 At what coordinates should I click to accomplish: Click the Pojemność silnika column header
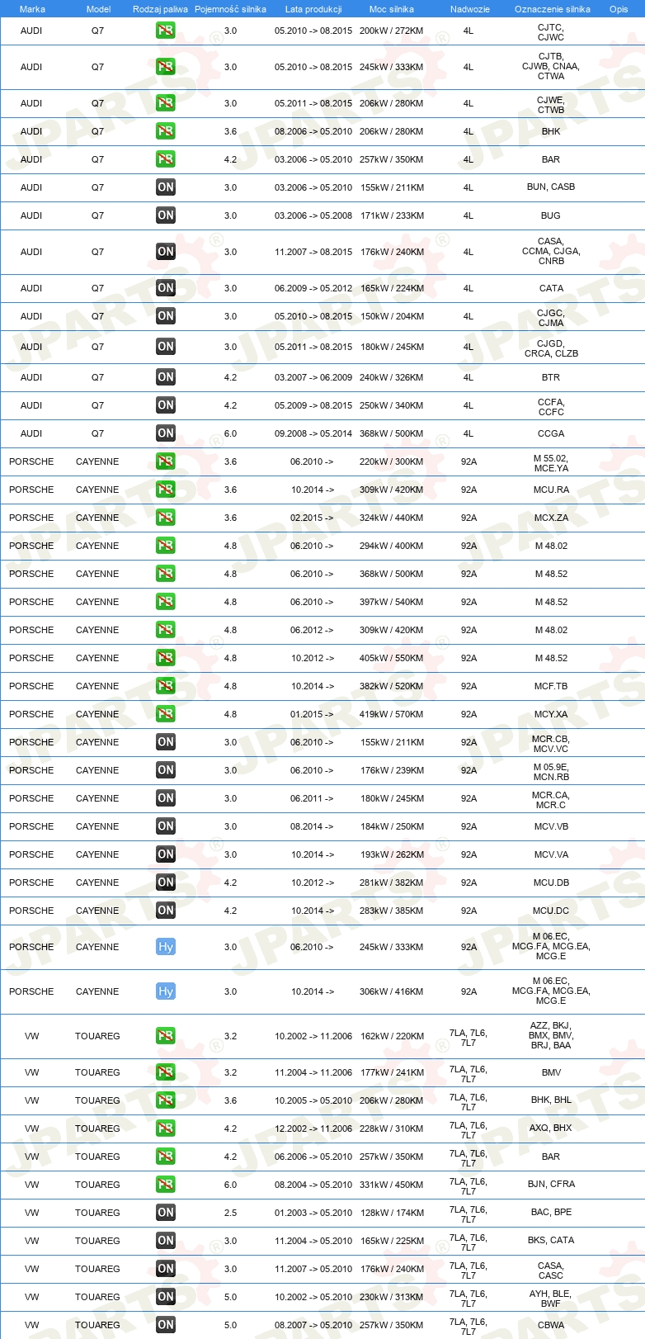click(x=230, y=9)
